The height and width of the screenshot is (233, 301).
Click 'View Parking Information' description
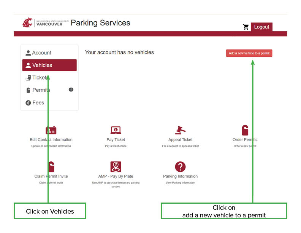[180, 183]
